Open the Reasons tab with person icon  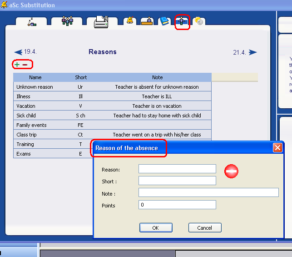[x=182, y=21]
